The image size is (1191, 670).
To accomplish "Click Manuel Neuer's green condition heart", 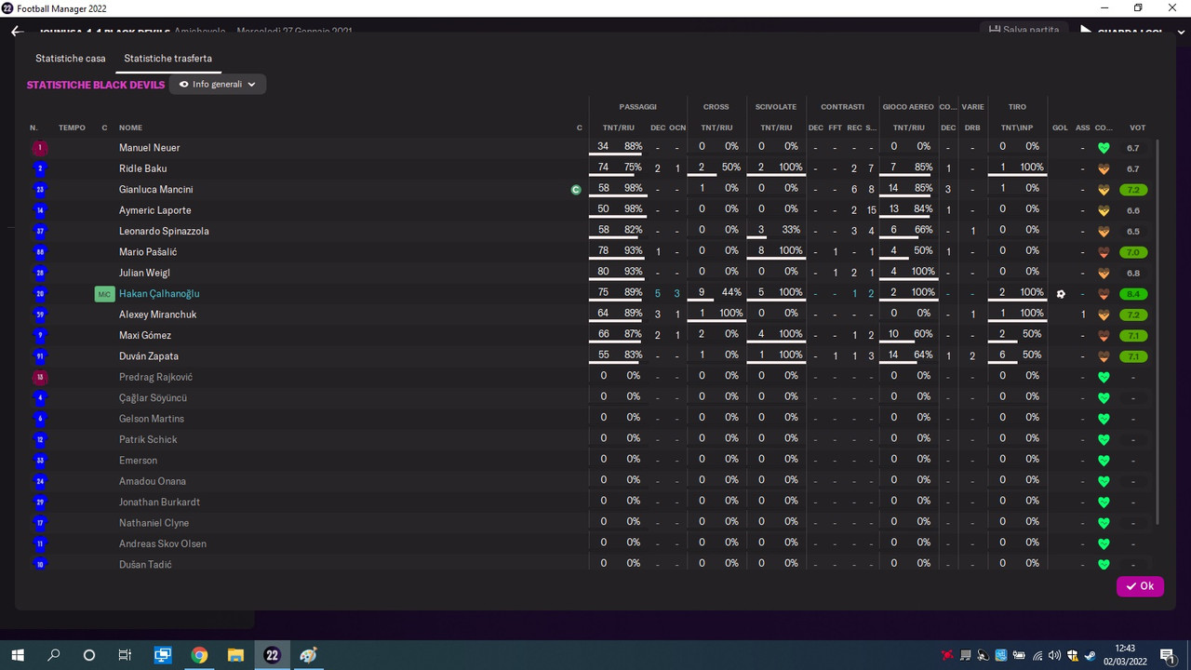I will coord(1104,148).
